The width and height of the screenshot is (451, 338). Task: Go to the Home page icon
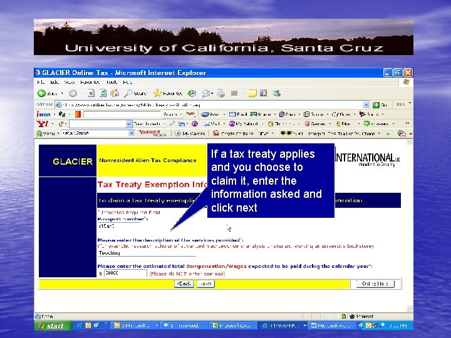click(115, 93)
